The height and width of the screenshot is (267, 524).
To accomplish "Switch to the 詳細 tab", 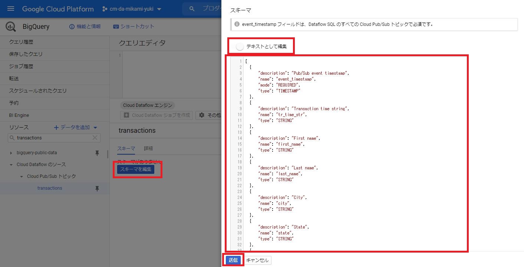I will pyautogui.click(x=148, y=148).
